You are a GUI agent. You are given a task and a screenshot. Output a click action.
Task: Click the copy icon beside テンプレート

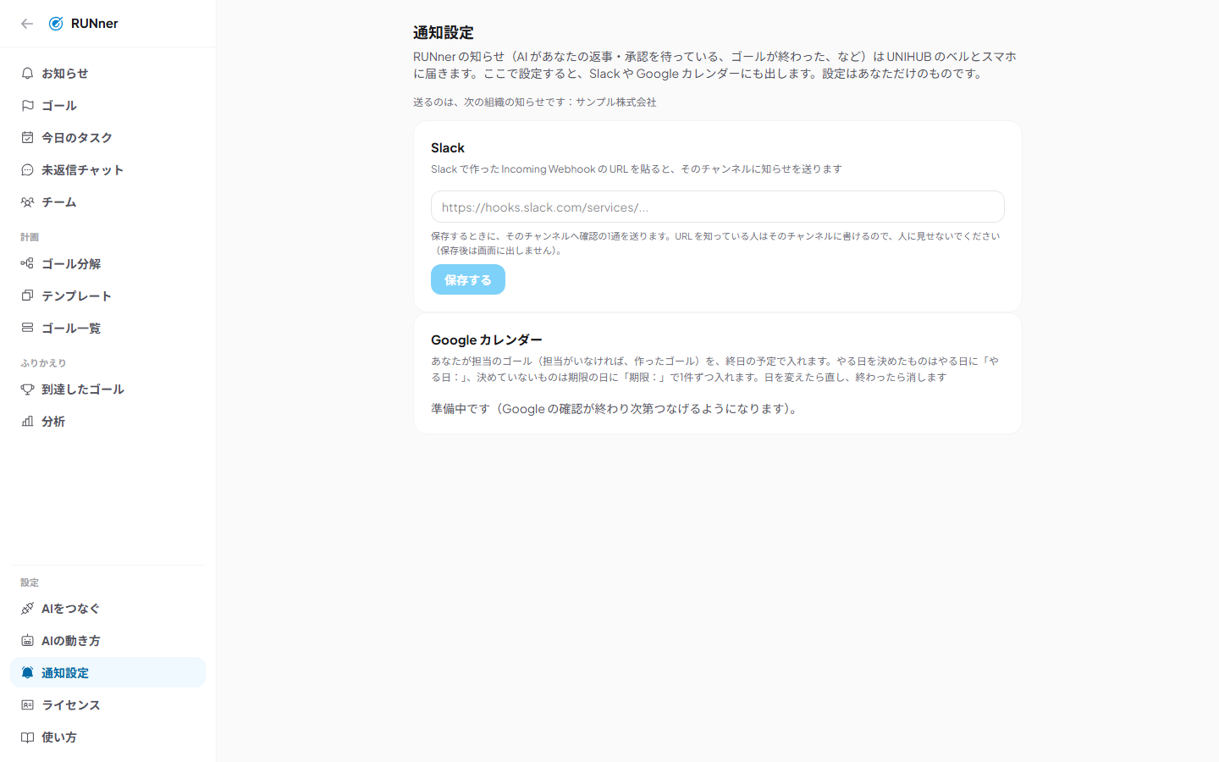(27, 296)
